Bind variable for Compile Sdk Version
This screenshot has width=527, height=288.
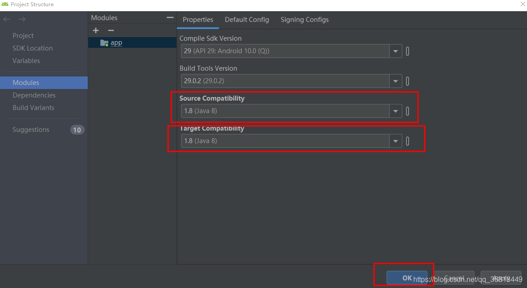pos(407,51)
